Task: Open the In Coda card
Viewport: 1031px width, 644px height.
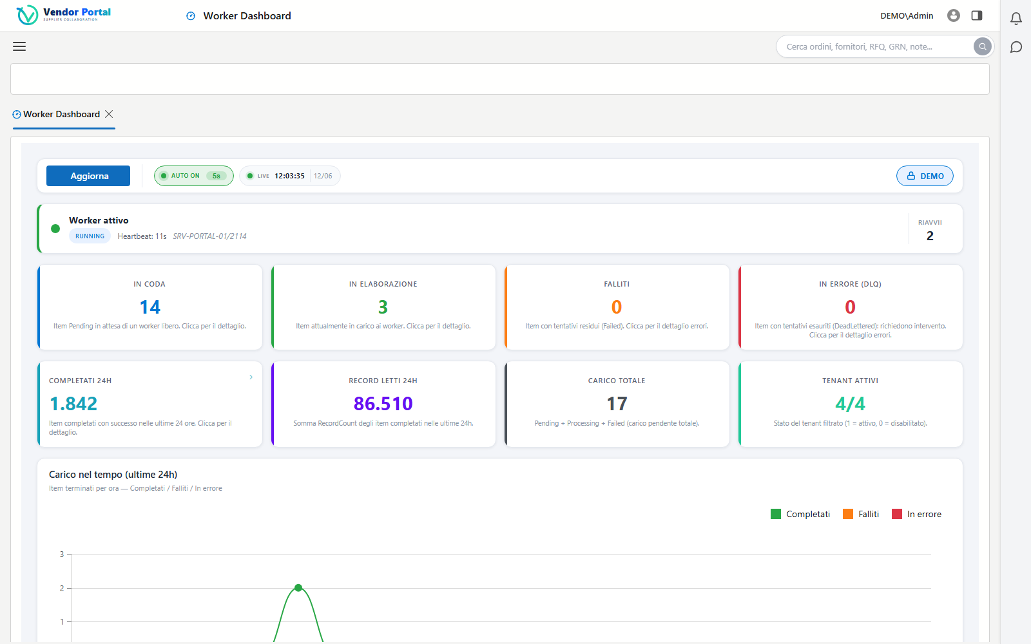Action: tap(150, 307)
